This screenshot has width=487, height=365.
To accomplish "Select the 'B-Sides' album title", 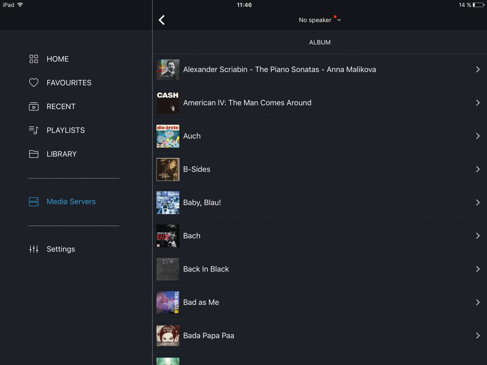I will (x=197, y=169).
